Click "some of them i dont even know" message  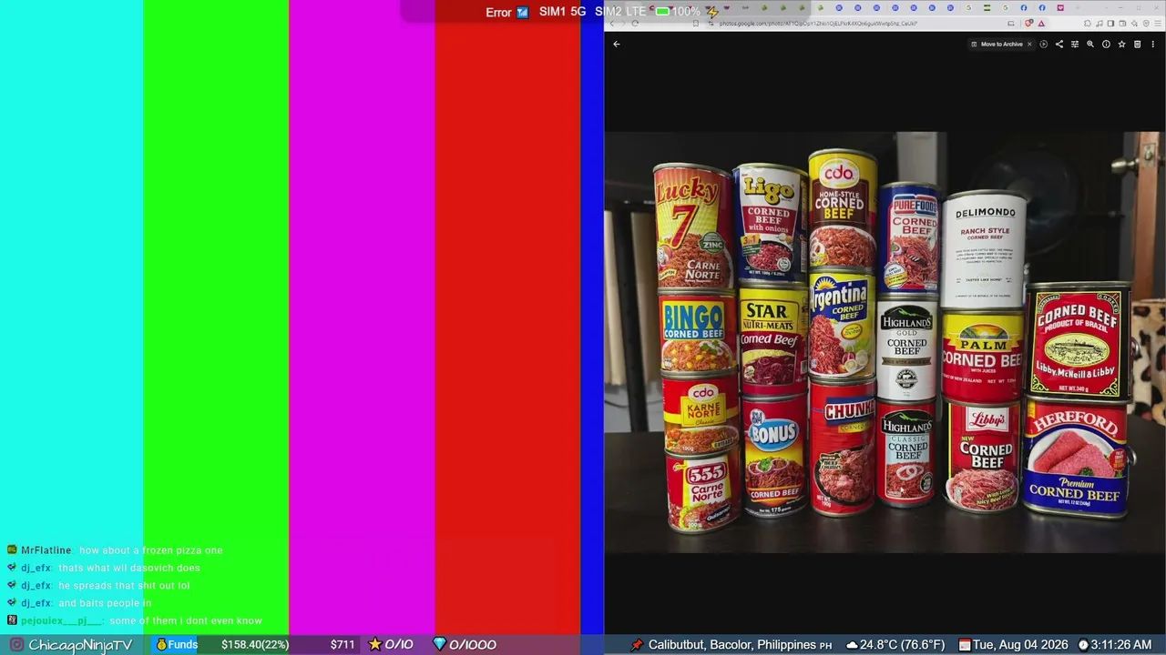pos(186,620)
